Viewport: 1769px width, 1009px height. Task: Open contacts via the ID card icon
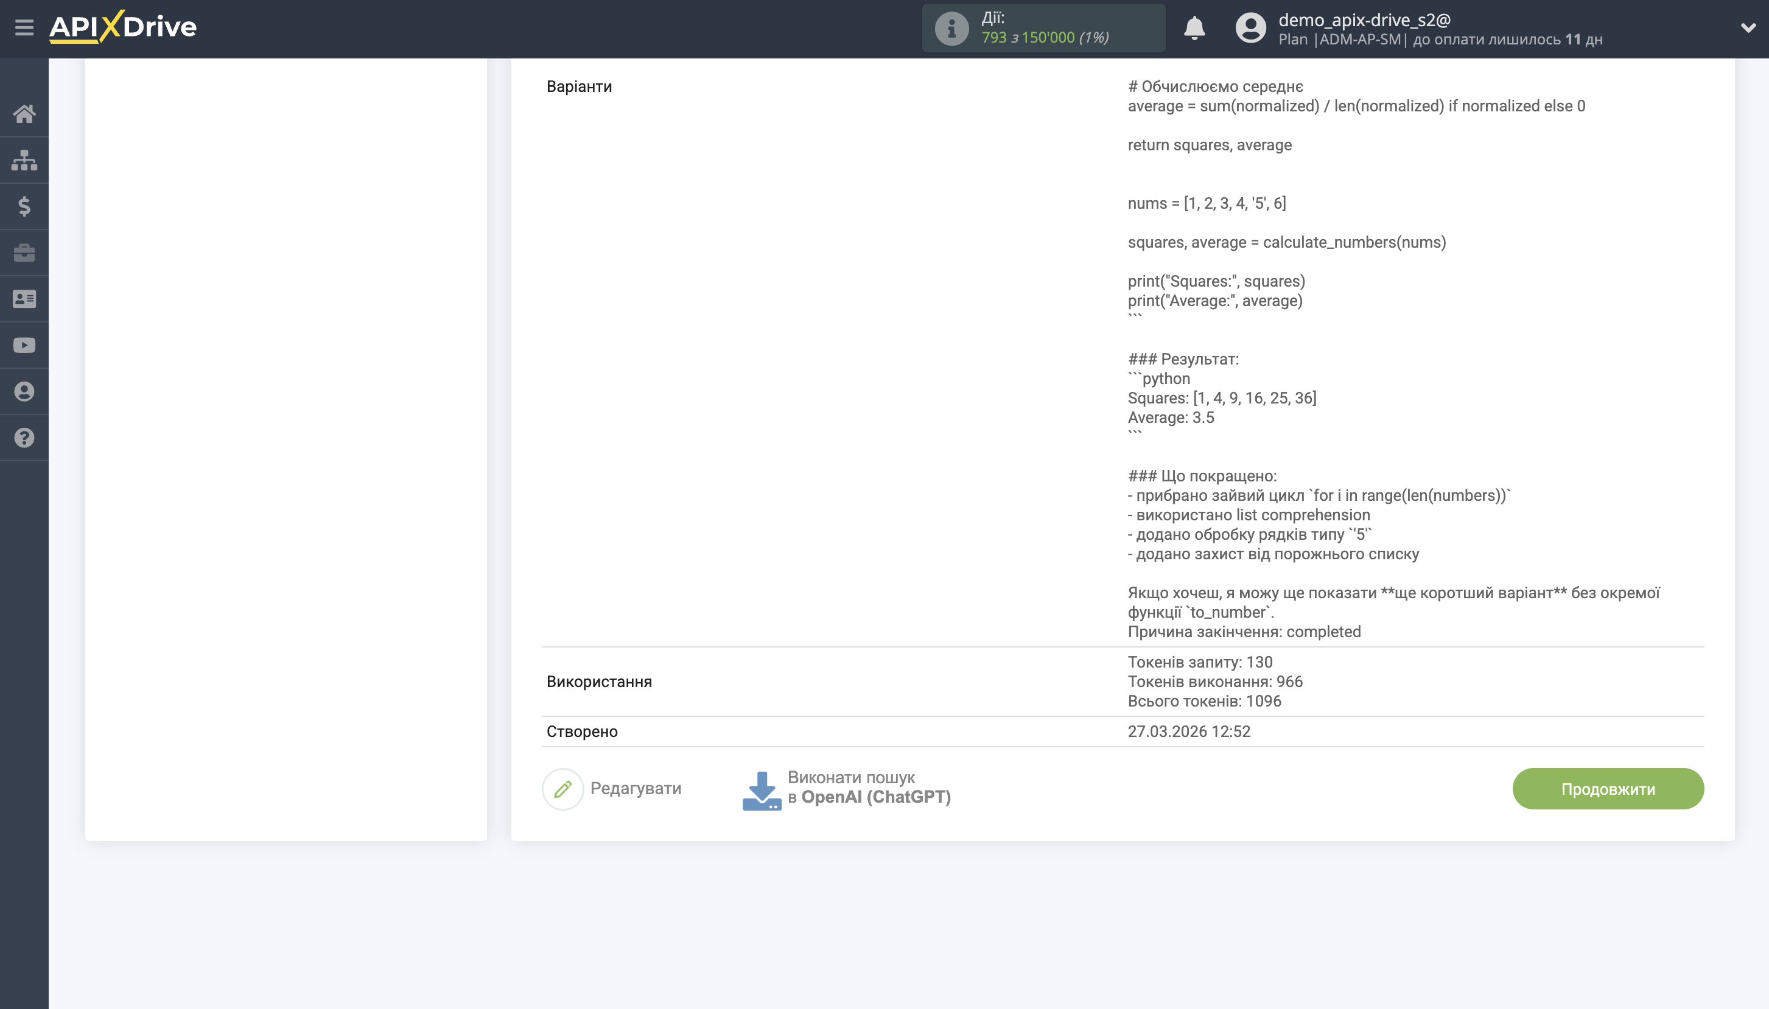click(x=25, y=298)
